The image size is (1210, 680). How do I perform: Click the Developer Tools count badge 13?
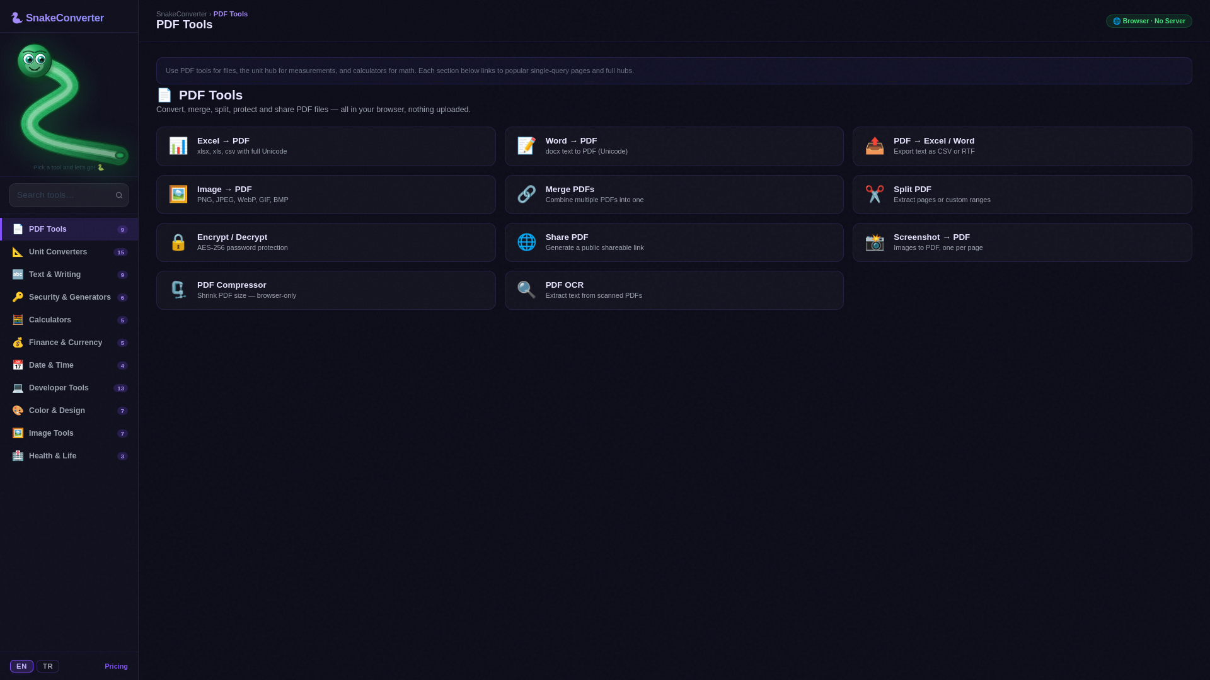120,388
